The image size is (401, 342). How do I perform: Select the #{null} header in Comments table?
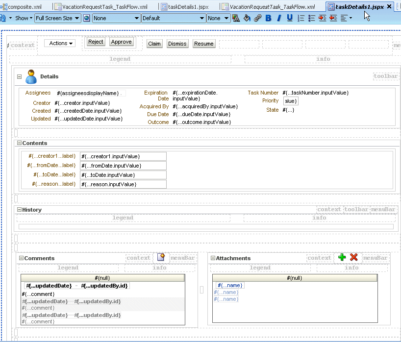(102, 278)
